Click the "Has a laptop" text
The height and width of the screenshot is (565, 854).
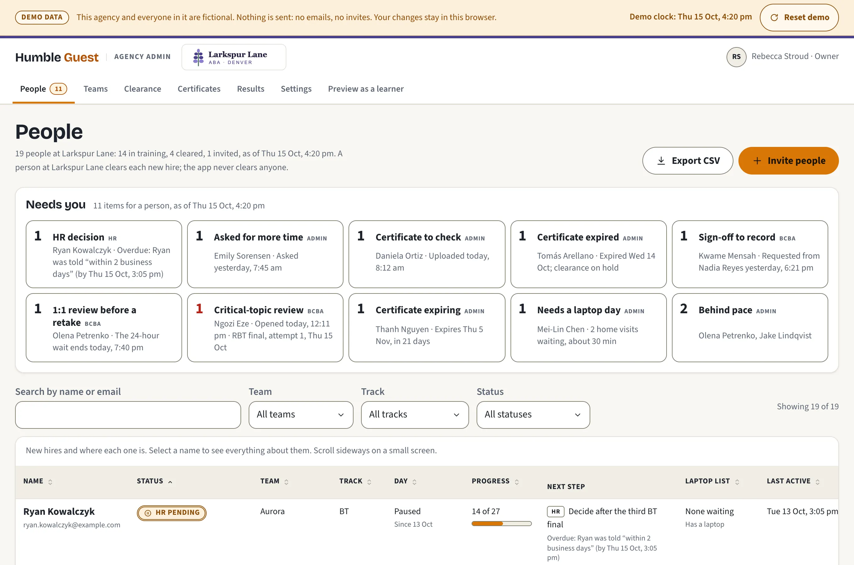coord(705,525)
